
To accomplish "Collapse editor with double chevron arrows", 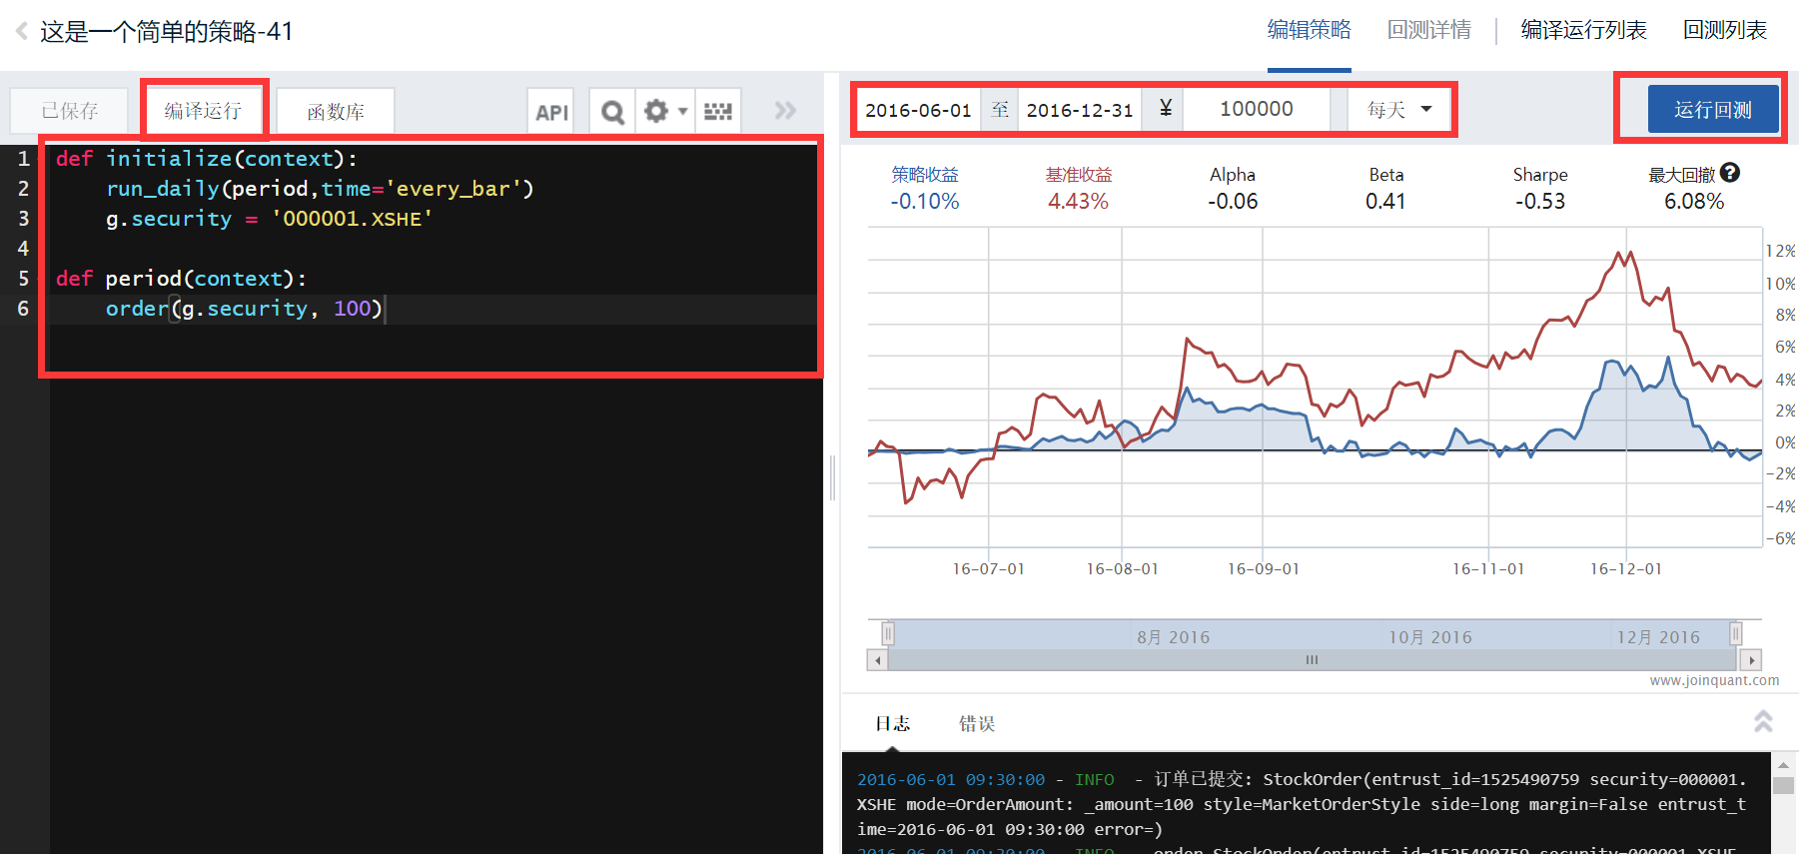I will (x=785, y=110).
